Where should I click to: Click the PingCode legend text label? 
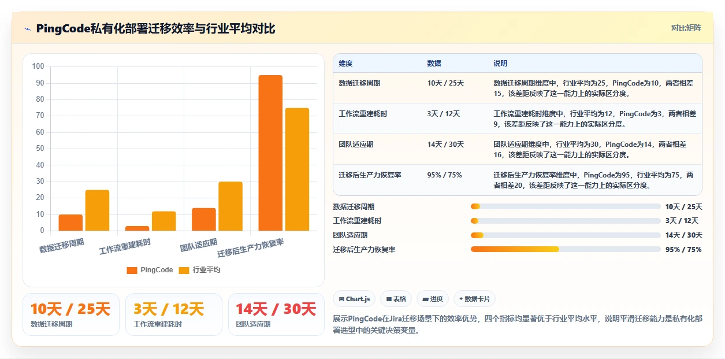[x=157, y=270]
